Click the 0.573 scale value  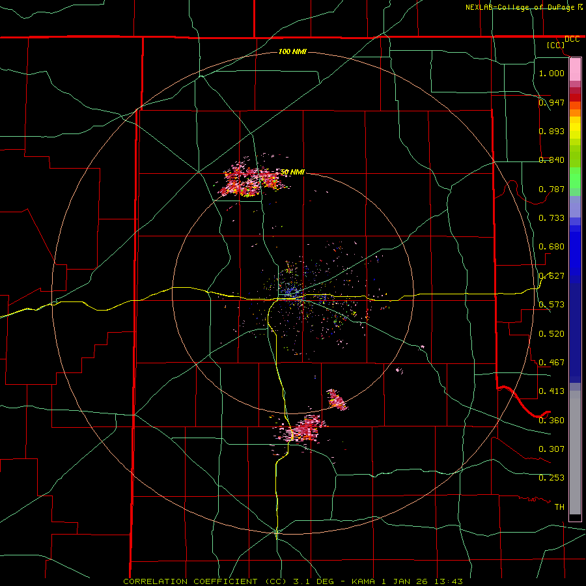click(x=551, y=305)
